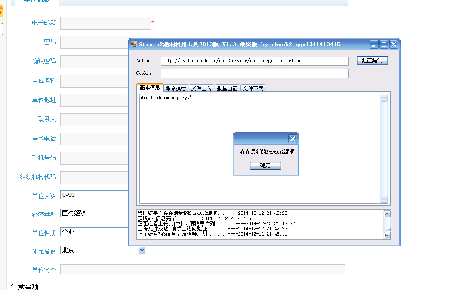Focus the 联系电话 input field
The width and height of the screenshot is (456, 290).
point(94,139)
